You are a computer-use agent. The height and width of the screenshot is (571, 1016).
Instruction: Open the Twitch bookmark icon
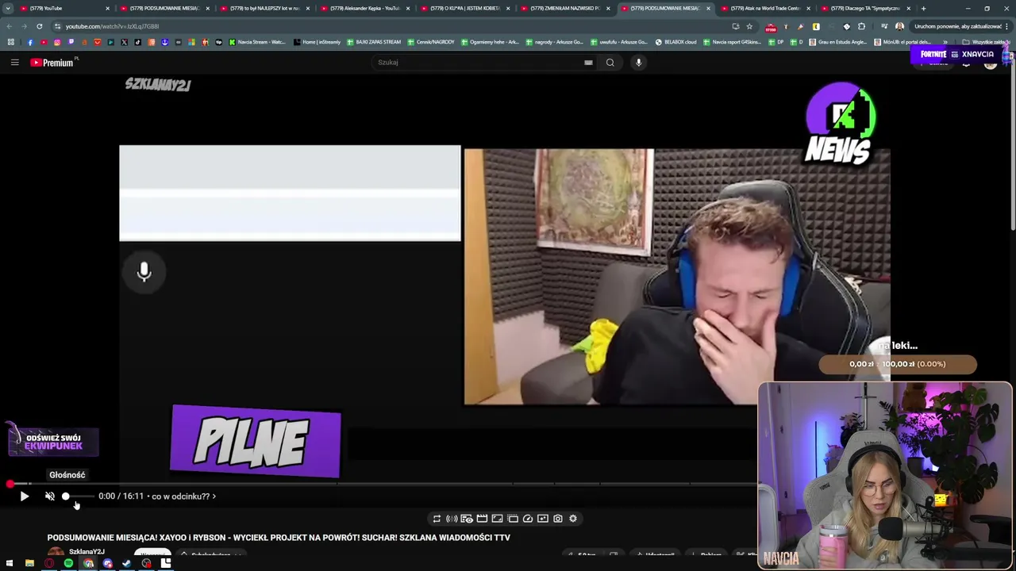[x=71, y=42]
